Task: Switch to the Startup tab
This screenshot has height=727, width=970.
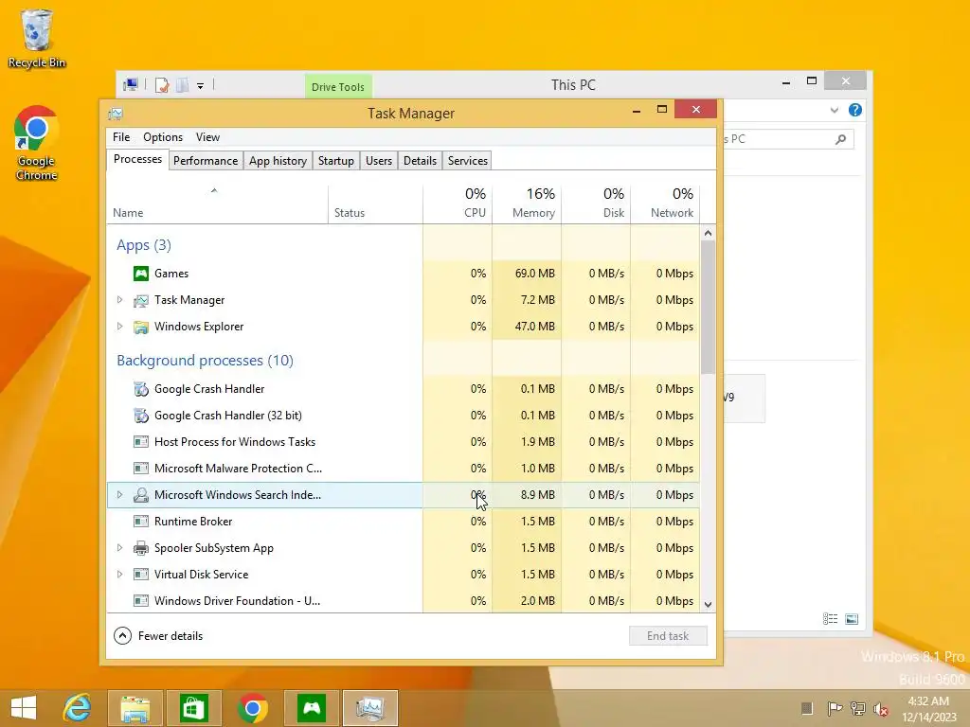Action: (336, 161)
